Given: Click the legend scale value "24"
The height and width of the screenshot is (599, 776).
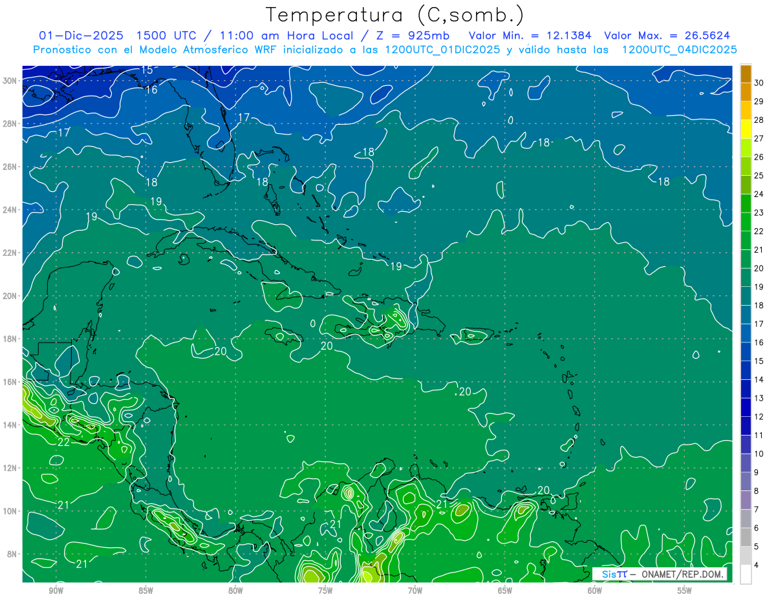Looking at the screenshot, I should pos(759,194).
